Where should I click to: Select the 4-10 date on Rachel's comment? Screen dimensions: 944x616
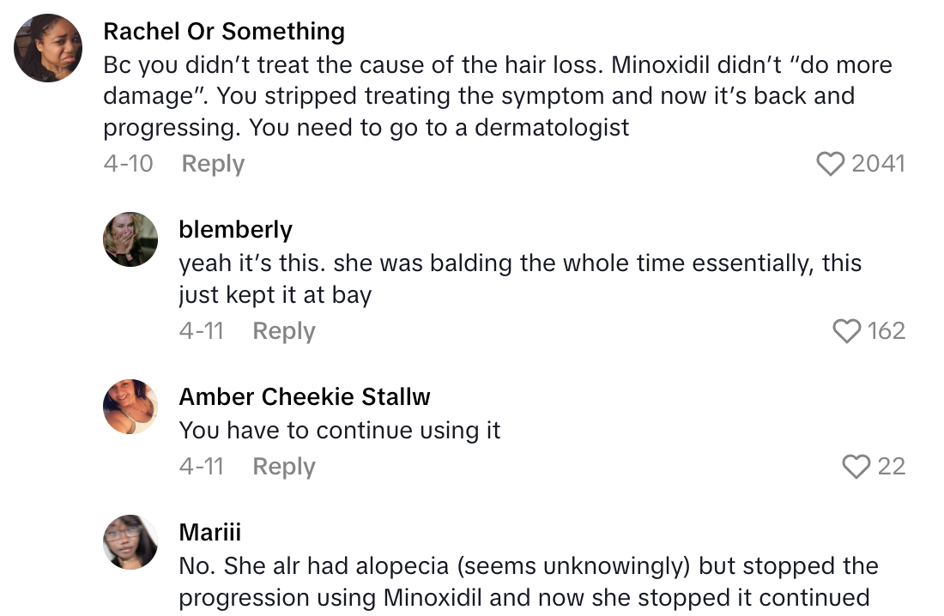(128, 164)
